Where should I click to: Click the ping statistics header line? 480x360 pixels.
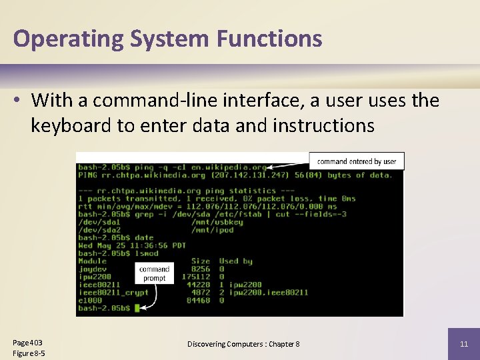[187, 191]
